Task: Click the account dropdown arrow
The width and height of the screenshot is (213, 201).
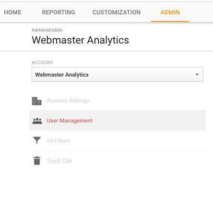Action: pos(197,75)
